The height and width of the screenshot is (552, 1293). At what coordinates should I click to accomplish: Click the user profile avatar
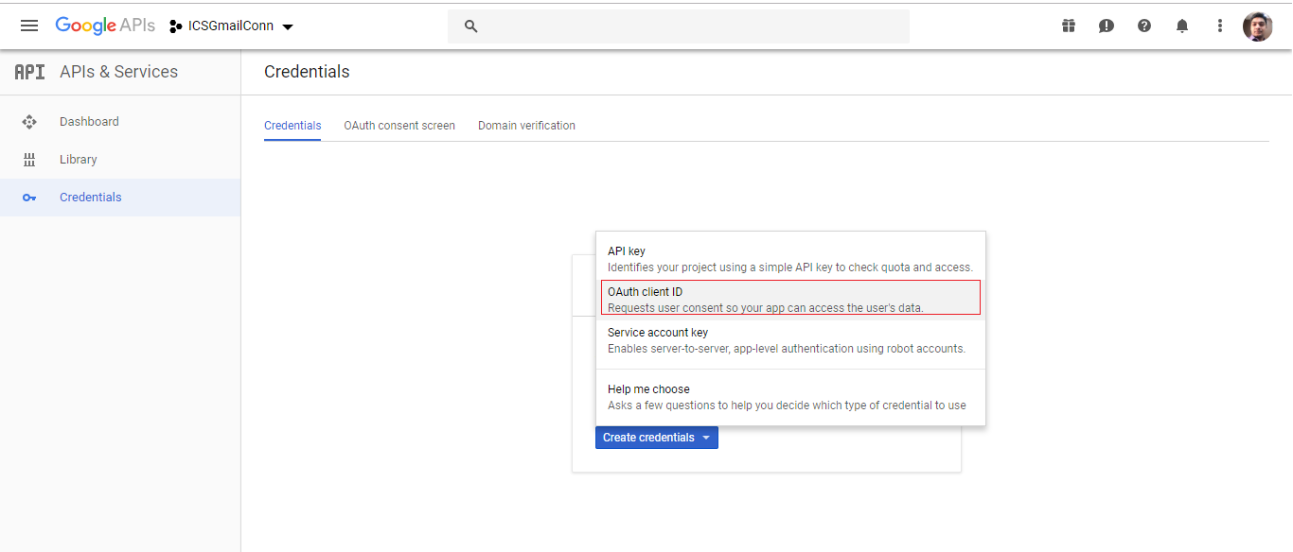[1258, 26]
